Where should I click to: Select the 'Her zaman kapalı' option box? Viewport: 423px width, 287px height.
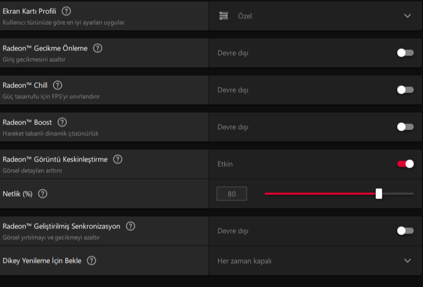click(x=308, y=261)
